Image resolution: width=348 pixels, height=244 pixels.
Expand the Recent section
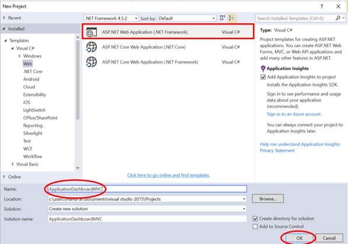click(4, 18)
